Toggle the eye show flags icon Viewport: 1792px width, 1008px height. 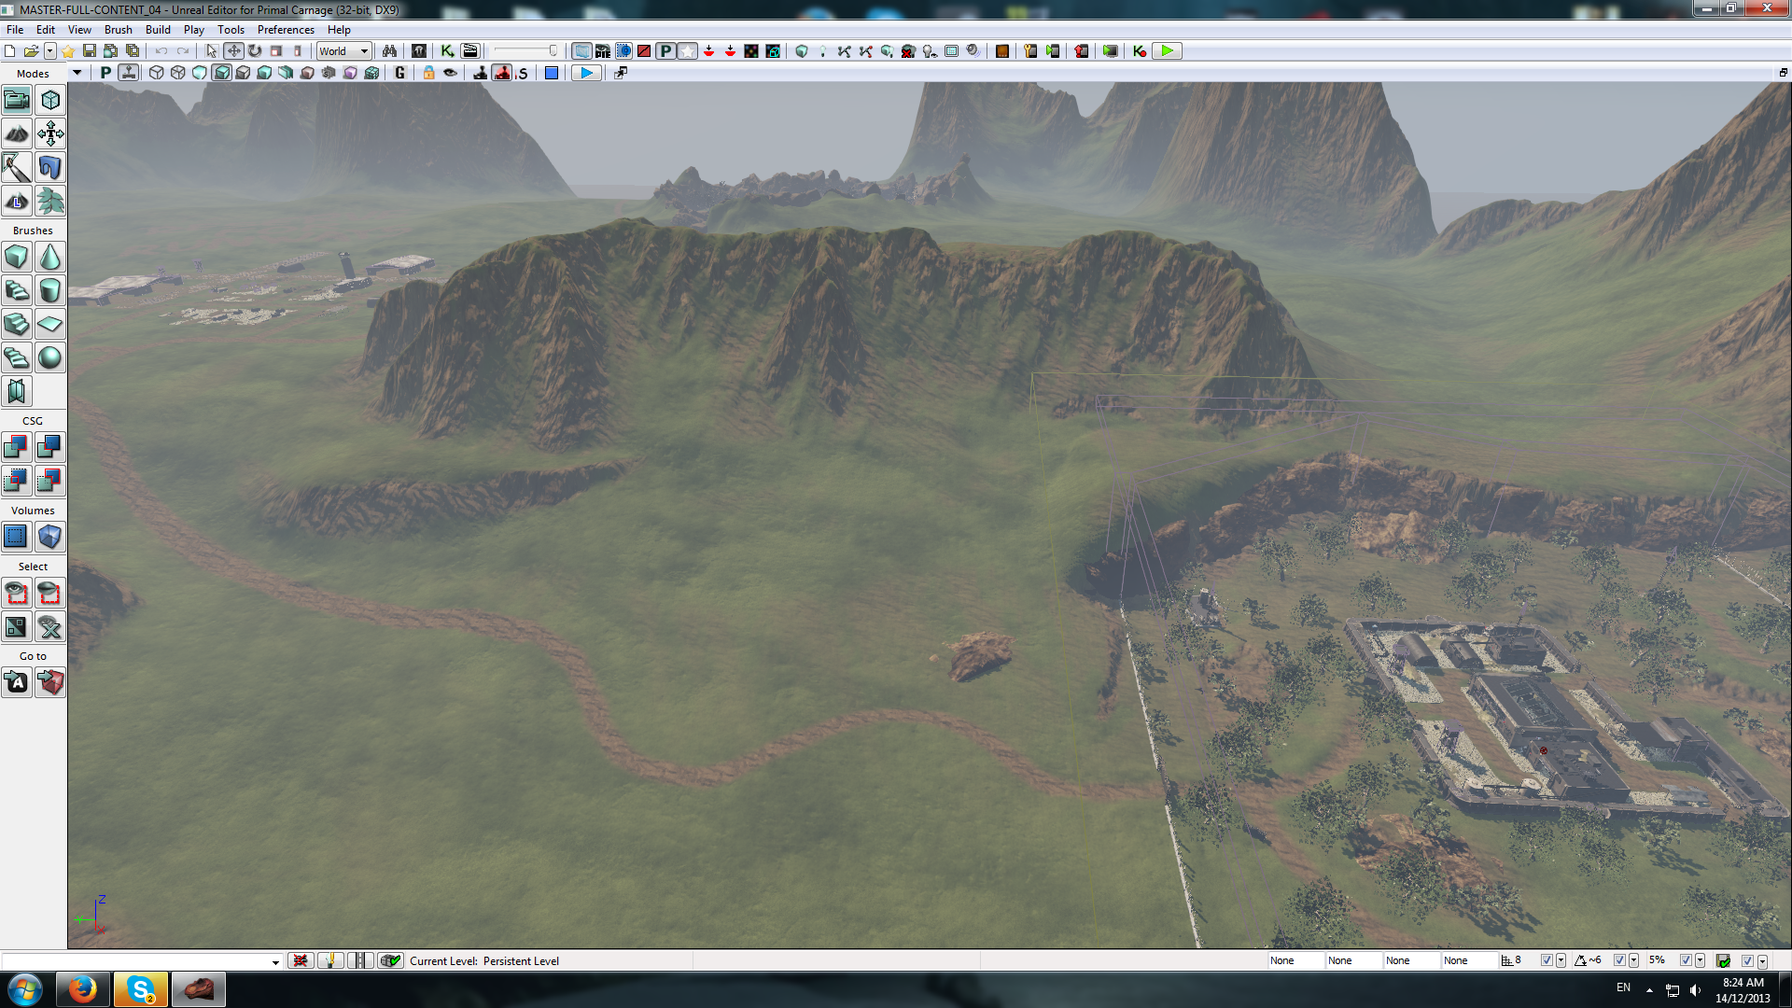[451, 73]
